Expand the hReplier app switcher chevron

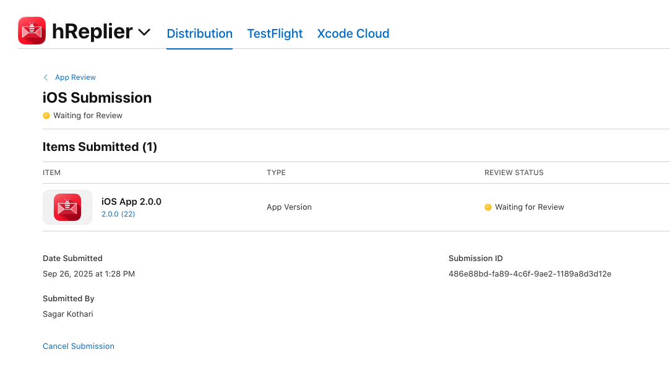pos(144,32)
